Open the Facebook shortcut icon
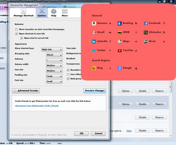 click(146, 23)
